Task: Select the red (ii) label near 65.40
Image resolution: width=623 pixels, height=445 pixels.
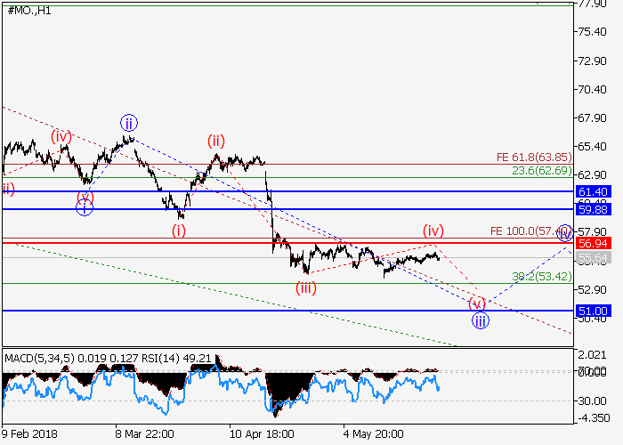Action: coord(216,141)
